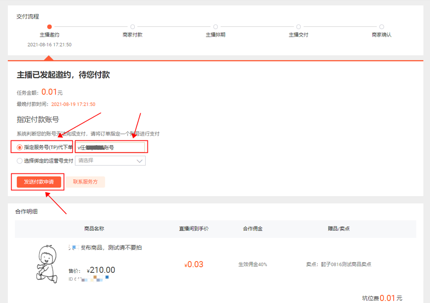The image size is (430, 303).
Task: Open the 请选择 dropdown for 运营号
Action: tap(110, 161)
